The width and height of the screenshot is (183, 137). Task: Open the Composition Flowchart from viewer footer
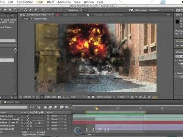pyautogui.click(x=145, y=97)
